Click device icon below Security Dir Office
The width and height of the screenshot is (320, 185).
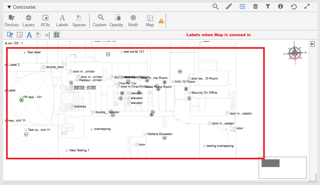point(189,98)
